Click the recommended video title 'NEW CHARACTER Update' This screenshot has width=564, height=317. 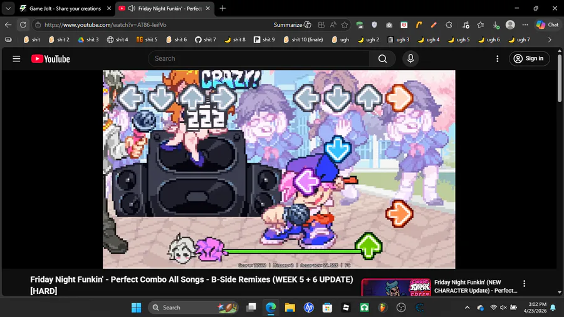pyautogui.click(x=476, y=286)
